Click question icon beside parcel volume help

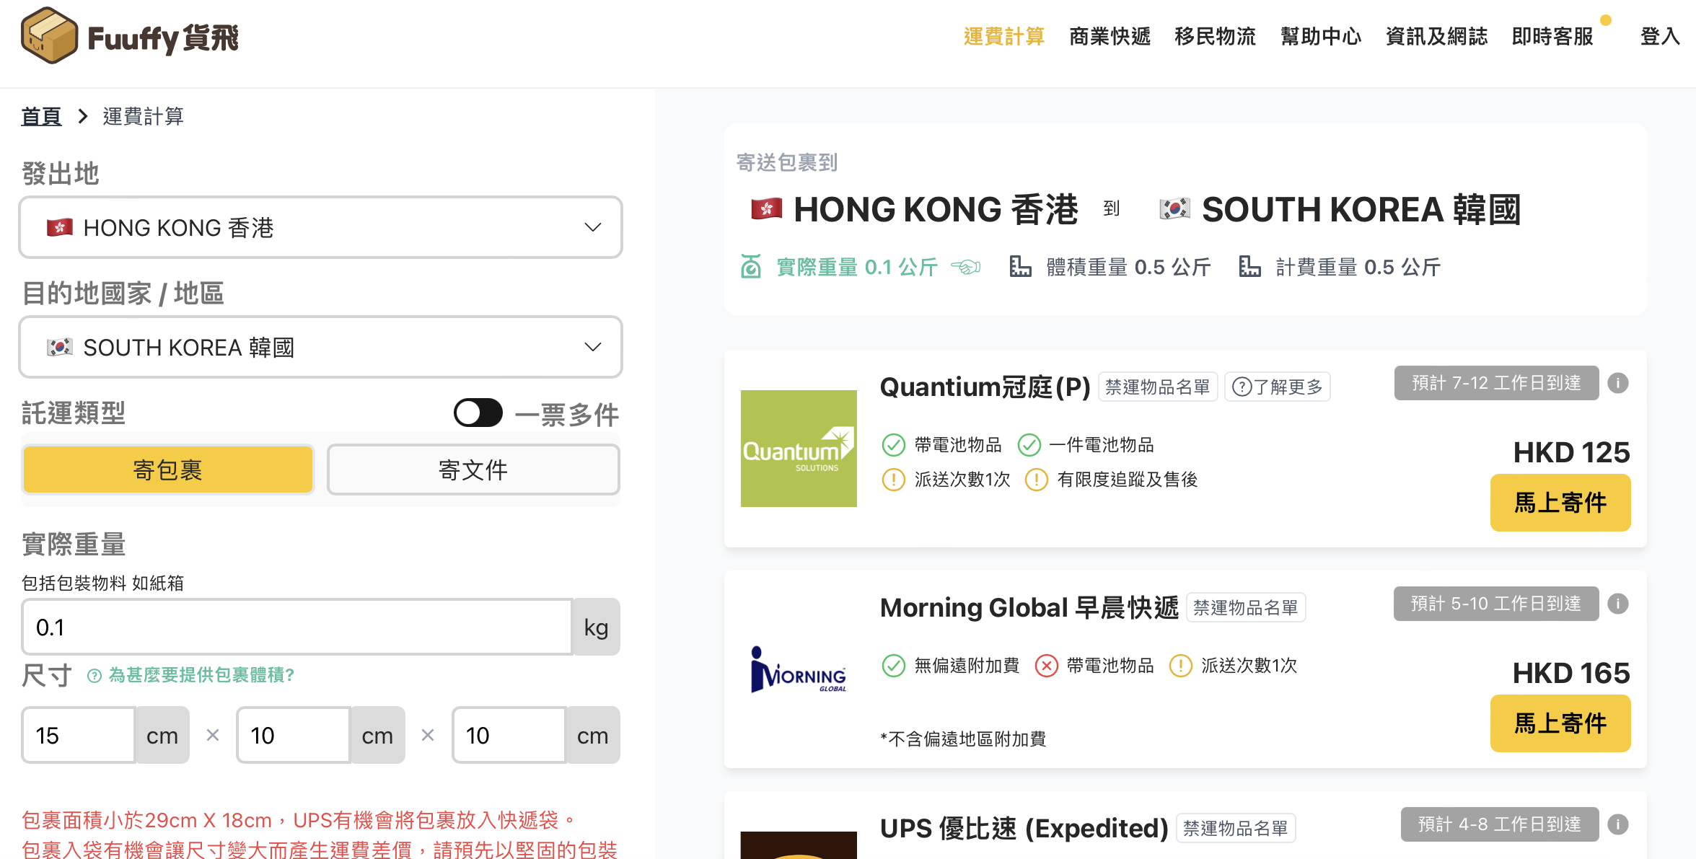point(94,676)
